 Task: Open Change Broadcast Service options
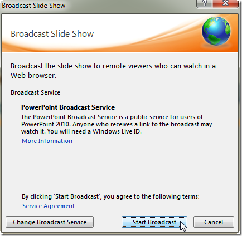pyautogui.click(x=50, y=222)
